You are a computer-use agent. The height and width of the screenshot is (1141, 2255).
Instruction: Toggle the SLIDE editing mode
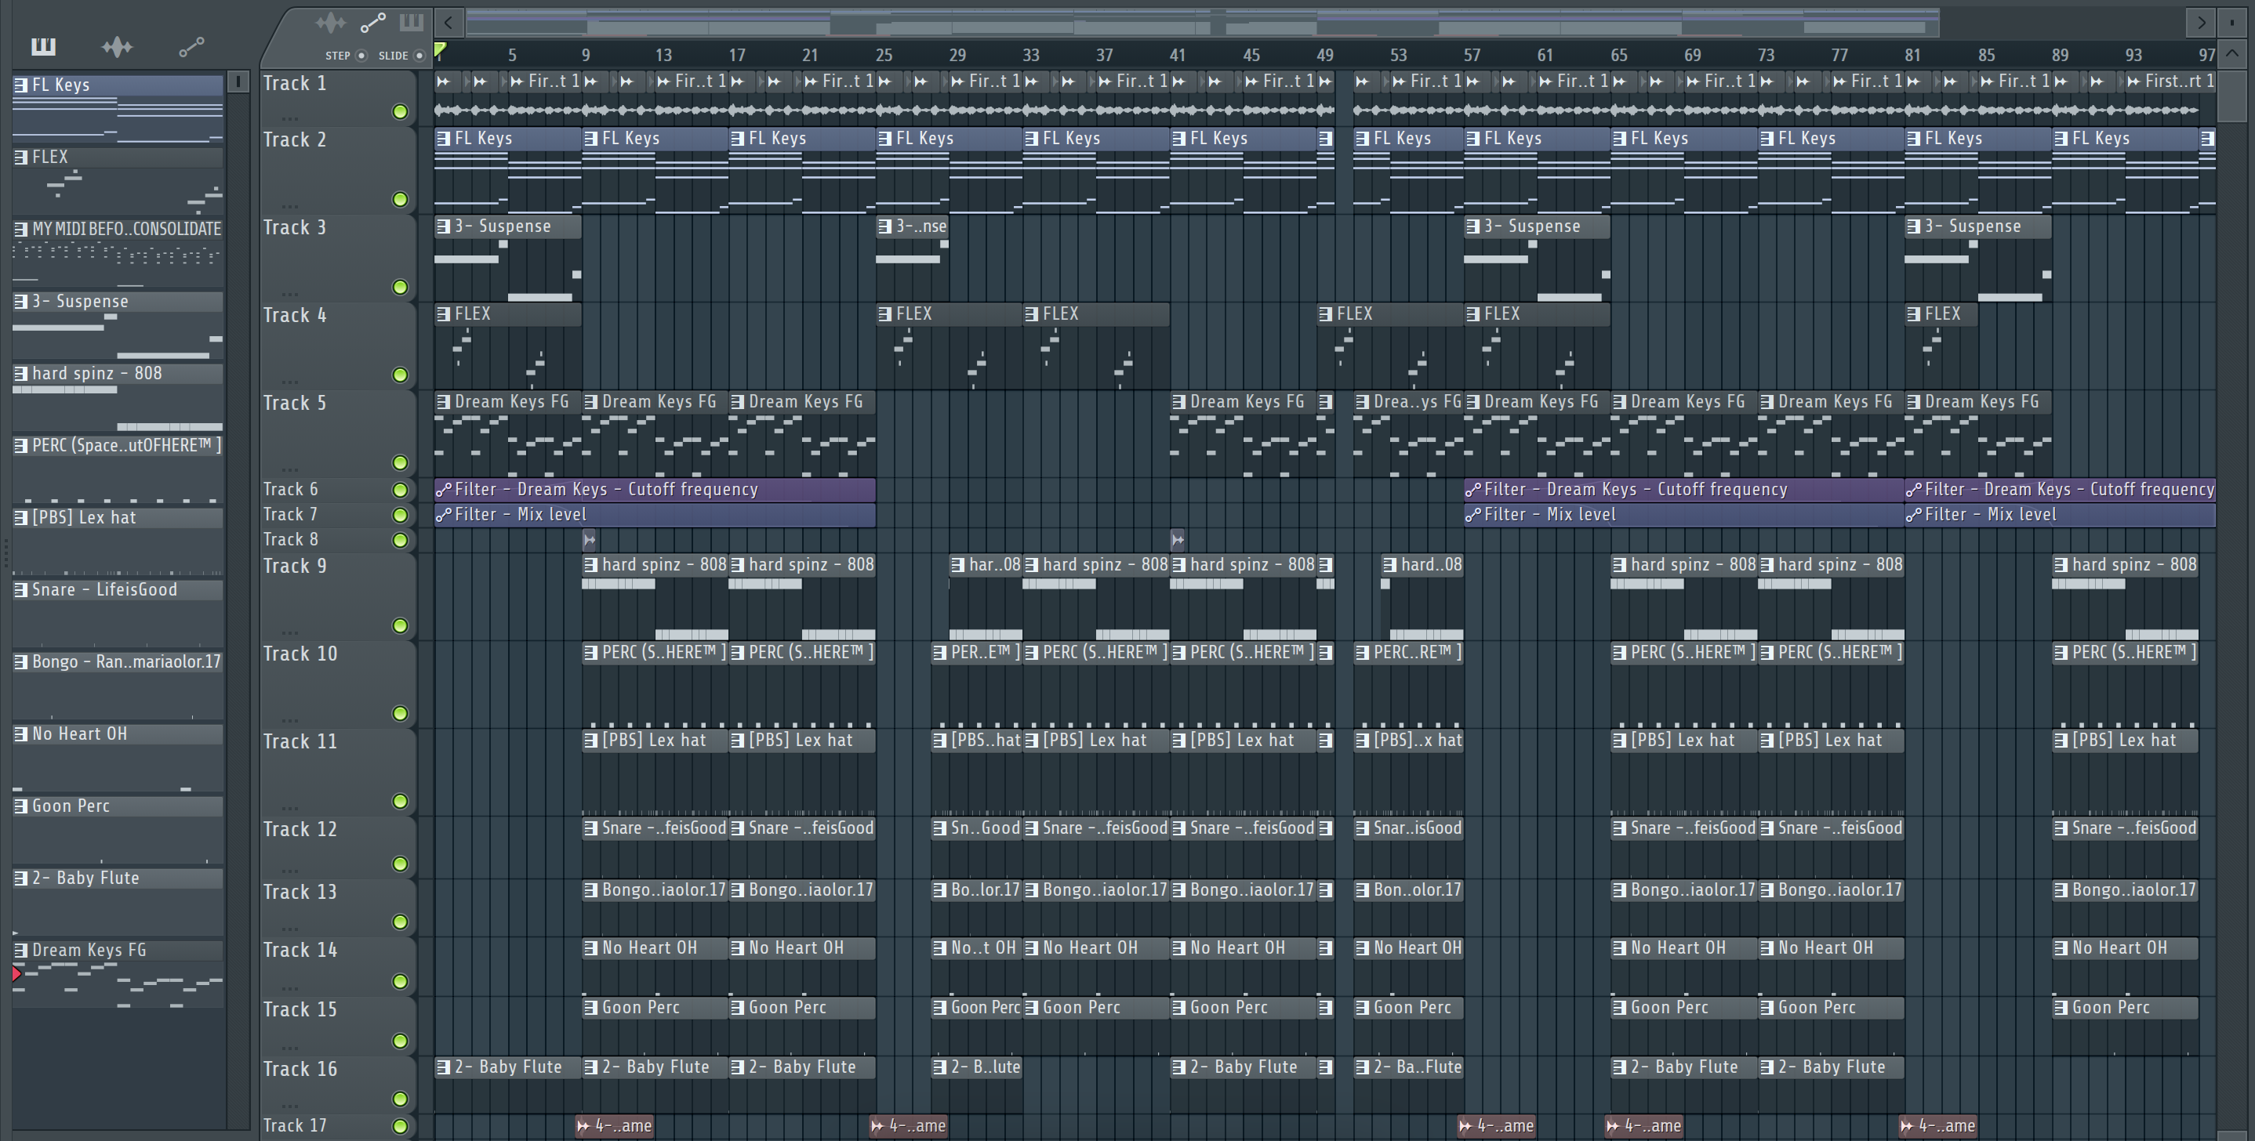click(419, 55)
